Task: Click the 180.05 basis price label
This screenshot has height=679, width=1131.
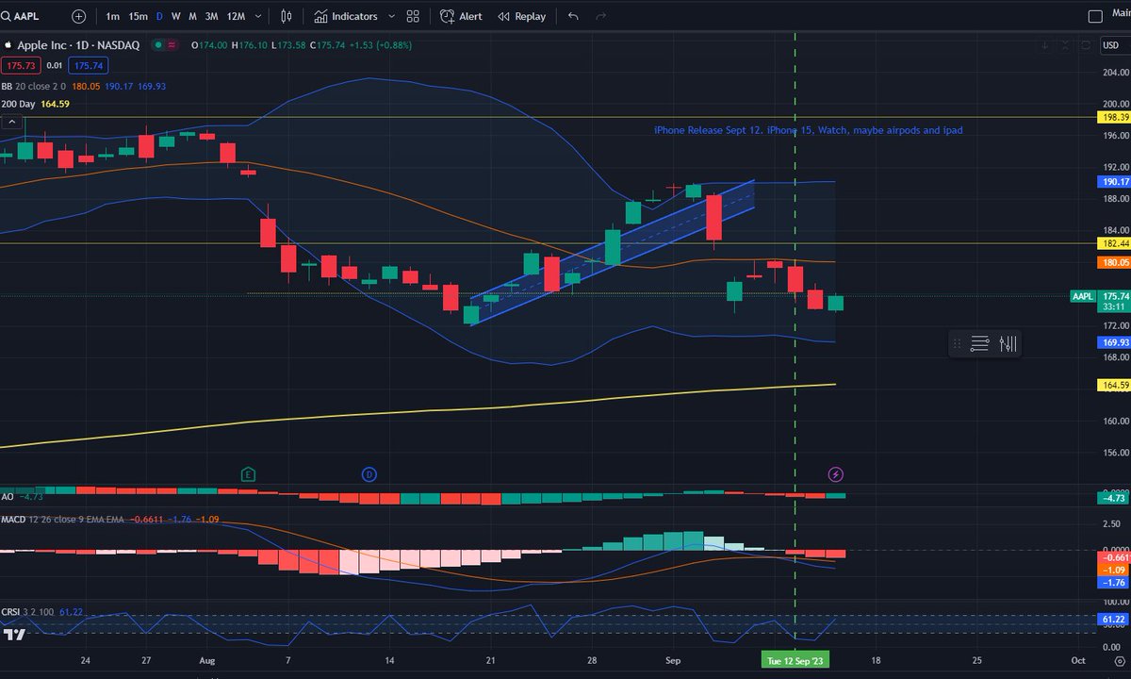Action: point(1113,262)
